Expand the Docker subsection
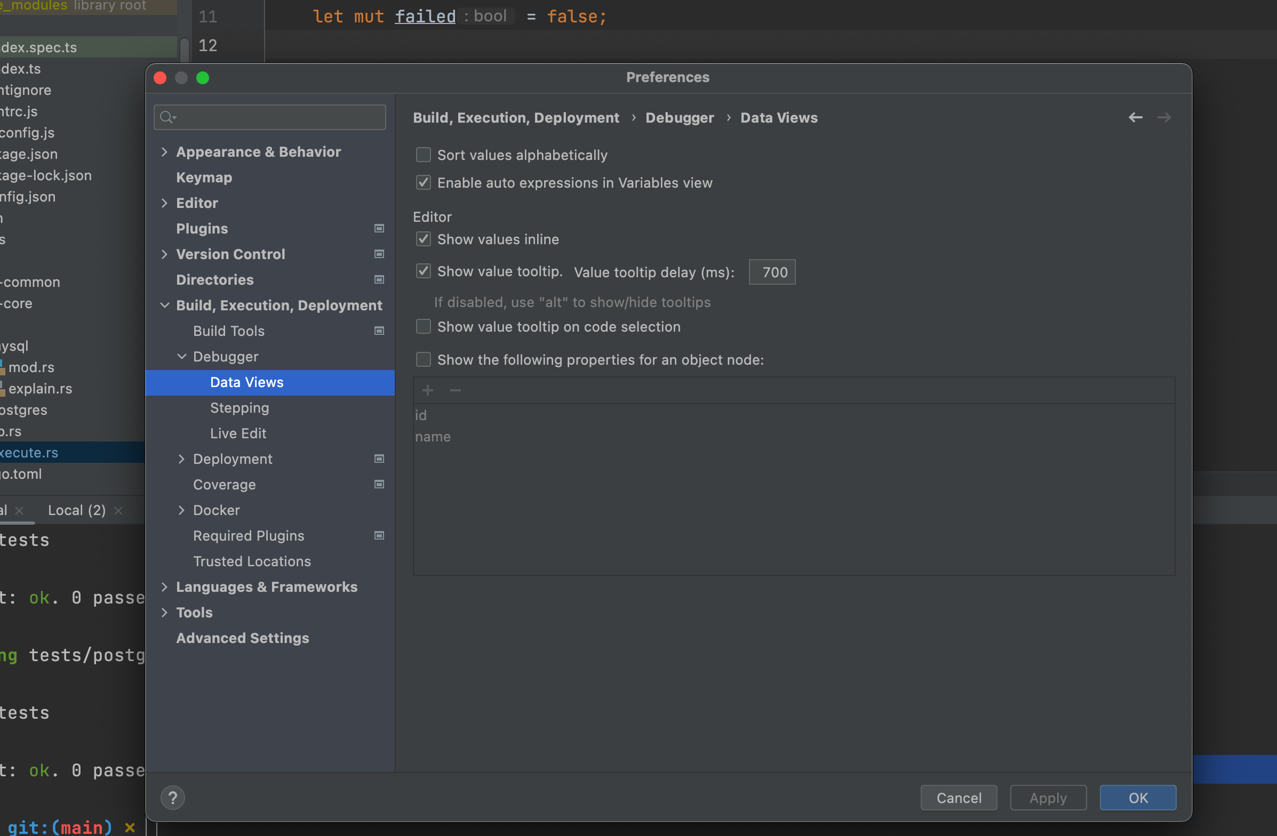Viewport: 1277px width, 836px height. [181, 510]
